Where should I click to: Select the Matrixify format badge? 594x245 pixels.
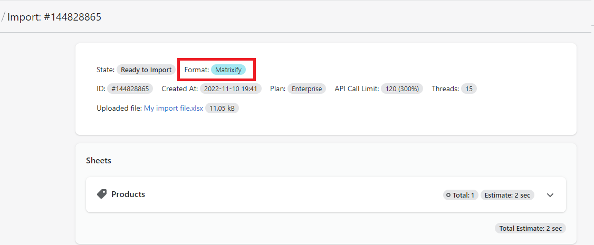tap(228, 70)
